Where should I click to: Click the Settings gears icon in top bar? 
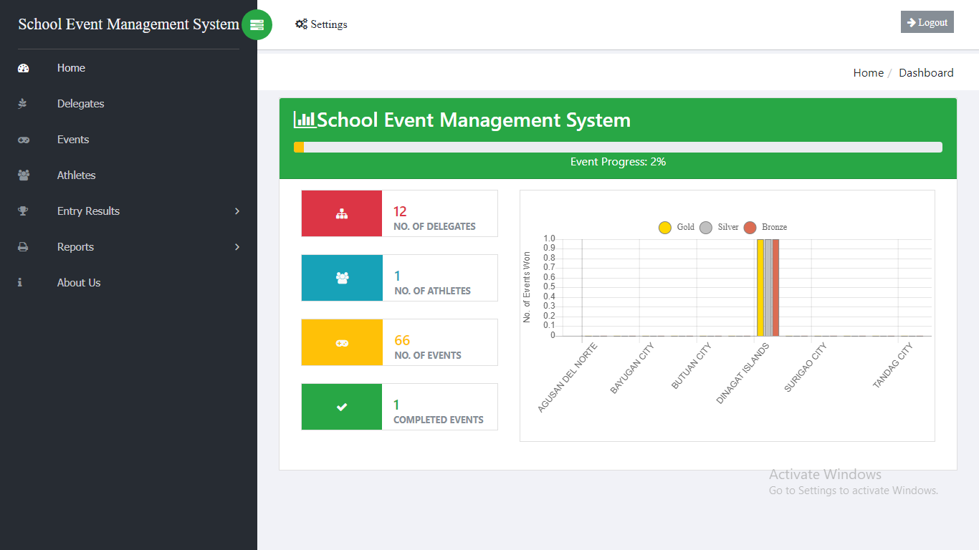click(x=300, y=24)
